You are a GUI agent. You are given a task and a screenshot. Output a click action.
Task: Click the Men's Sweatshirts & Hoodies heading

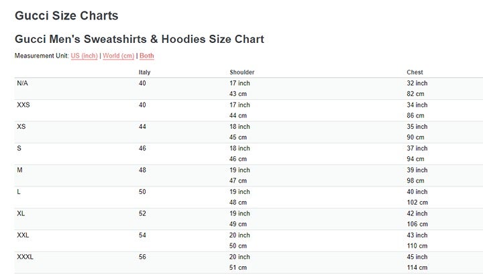point(140,39)
